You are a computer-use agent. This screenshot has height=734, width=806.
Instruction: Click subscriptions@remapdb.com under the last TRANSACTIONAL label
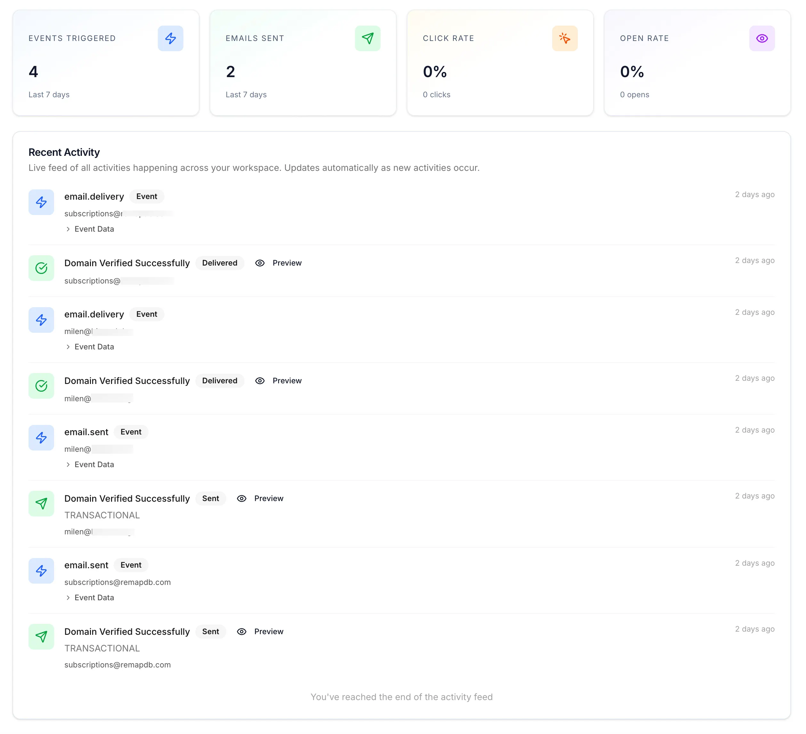pos(117,665)
